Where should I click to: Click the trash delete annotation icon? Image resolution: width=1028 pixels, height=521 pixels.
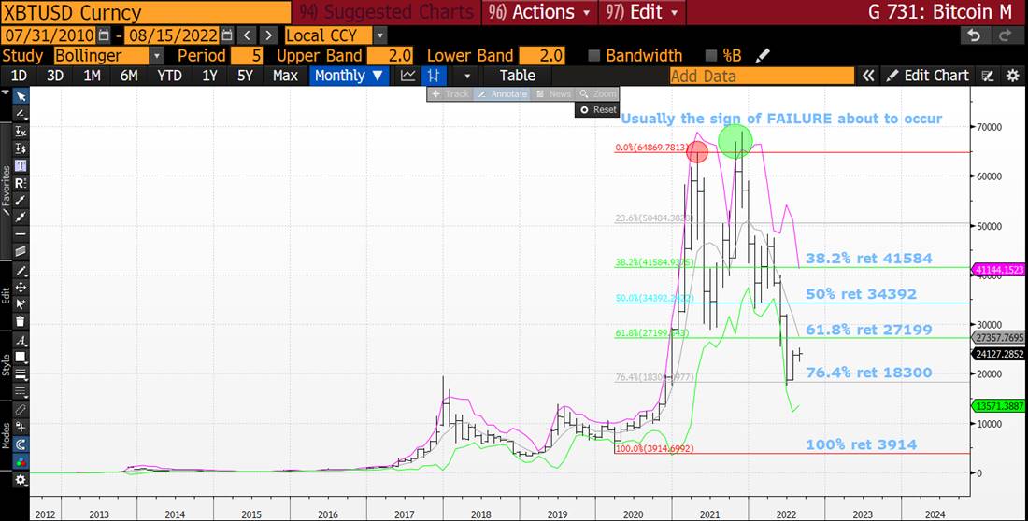[x=21, y=321]
